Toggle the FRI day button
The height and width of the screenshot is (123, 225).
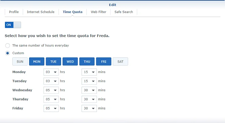[x=103, y=61]
